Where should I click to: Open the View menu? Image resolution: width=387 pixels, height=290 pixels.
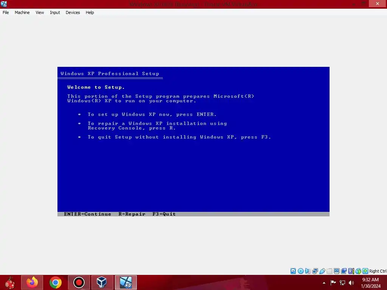[x=39, y=12]
